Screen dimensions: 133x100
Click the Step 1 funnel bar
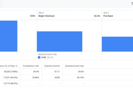click(x=9, y=36)
